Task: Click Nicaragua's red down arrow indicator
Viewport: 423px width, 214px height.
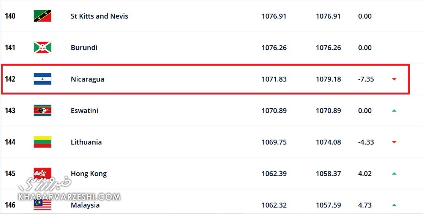Action: pos(394,79)
